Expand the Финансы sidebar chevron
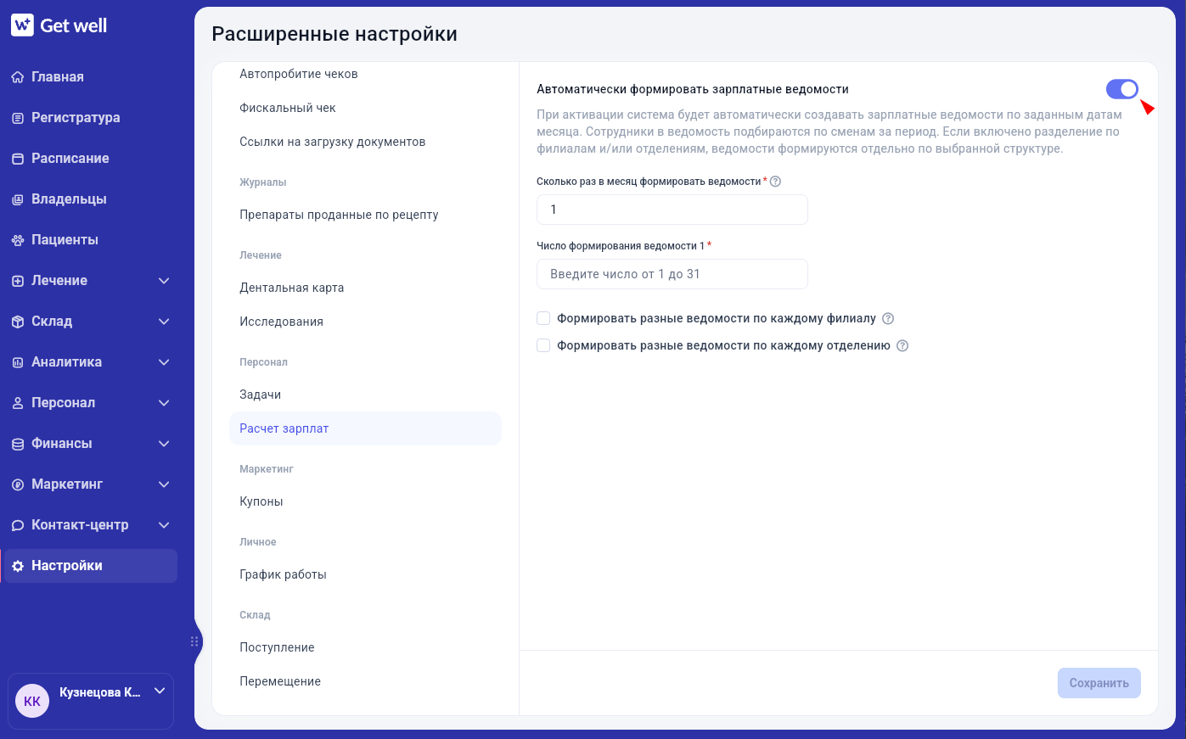This screenshot has height=739, width=1186. 164,444
